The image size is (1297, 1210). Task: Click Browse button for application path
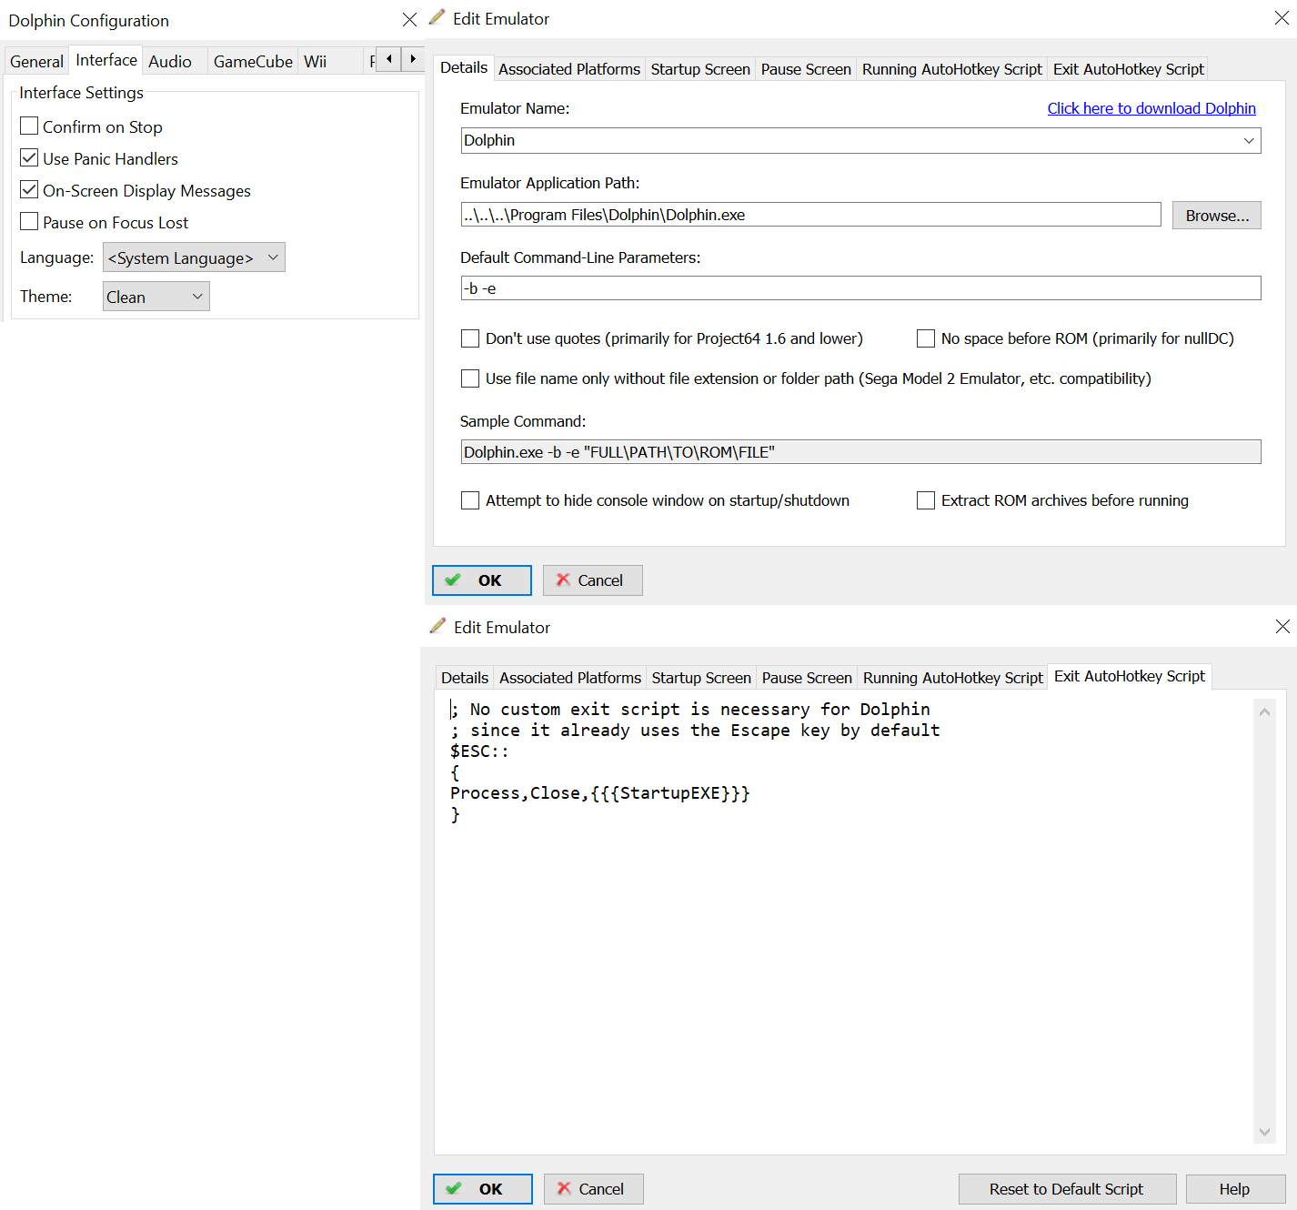point(1217,216)
